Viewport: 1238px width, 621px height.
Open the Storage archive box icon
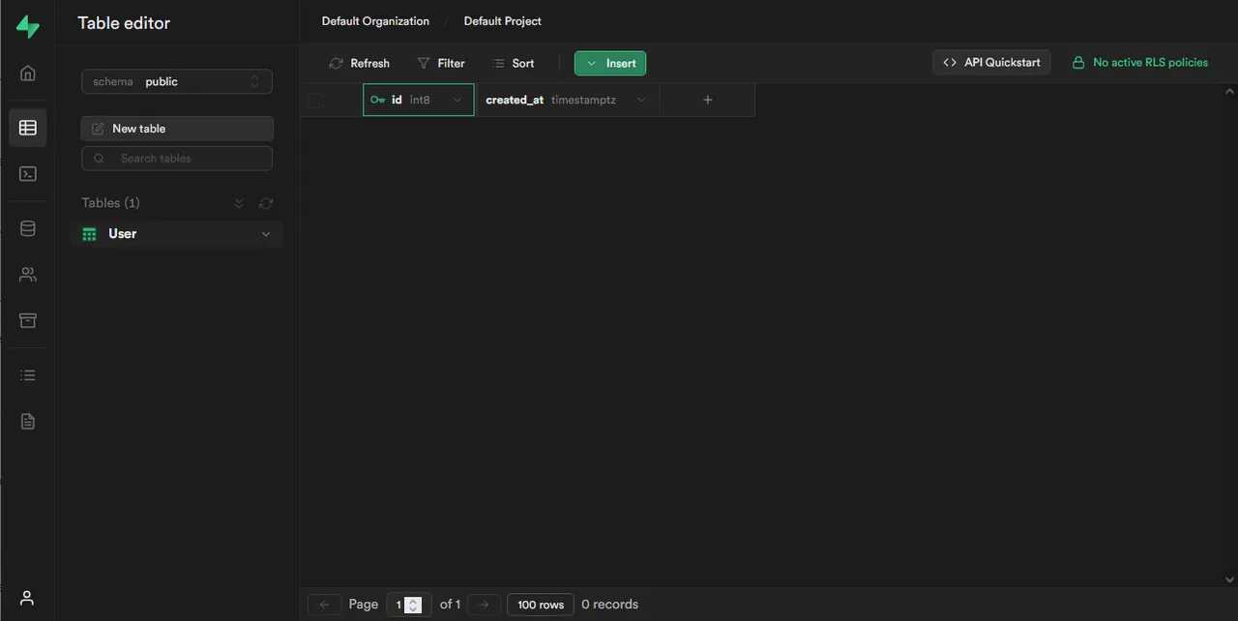pos(28,320)
